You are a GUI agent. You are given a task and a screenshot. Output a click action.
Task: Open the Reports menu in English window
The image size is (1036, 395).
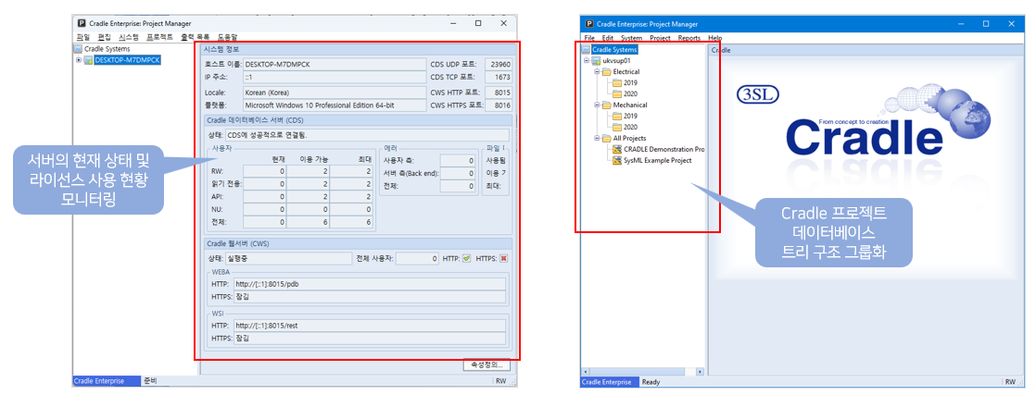pos(689,38)
